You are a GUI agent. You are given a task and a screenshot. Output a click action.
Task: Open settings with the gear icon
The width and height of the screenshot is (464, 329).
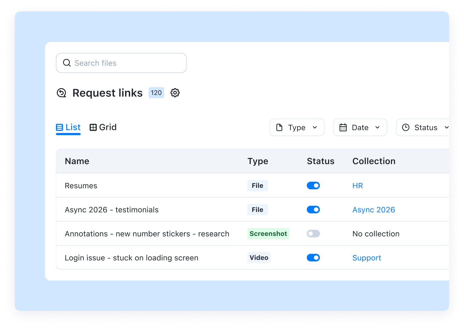pos(175,93)
